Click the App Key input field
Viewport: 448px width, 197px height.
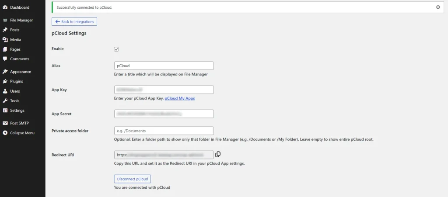coord(164,90)
